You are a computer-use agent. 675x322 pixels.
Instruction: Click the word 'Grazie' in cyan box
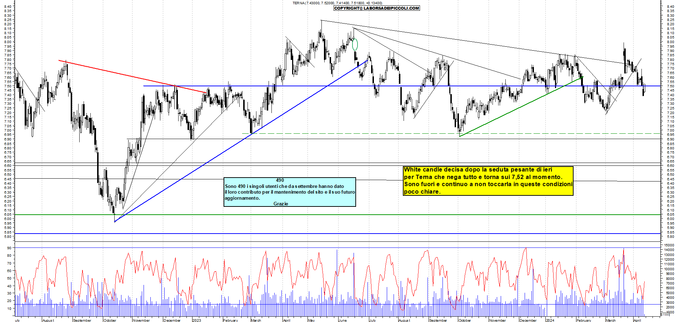click(x=281, y=204)
